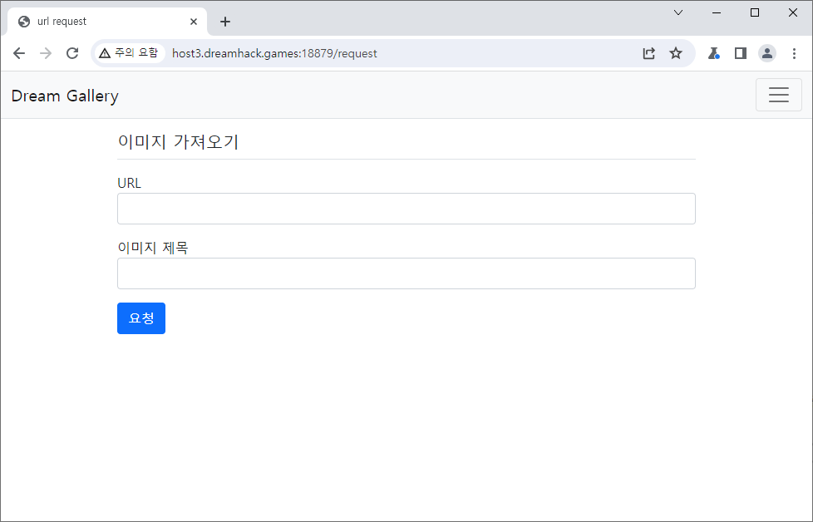Reload the current page
This screenshot has height=522, width=813.
click(72, 53)
